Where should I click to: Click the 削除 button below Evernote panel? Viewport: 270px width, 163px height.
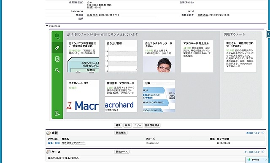pyautogui.click(x=127, y=125)
